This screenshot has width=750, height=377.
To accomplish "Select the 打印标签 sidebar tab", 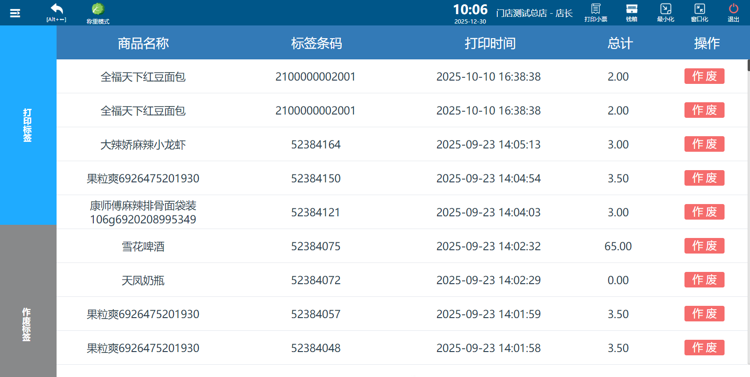I will click(28, 125).
